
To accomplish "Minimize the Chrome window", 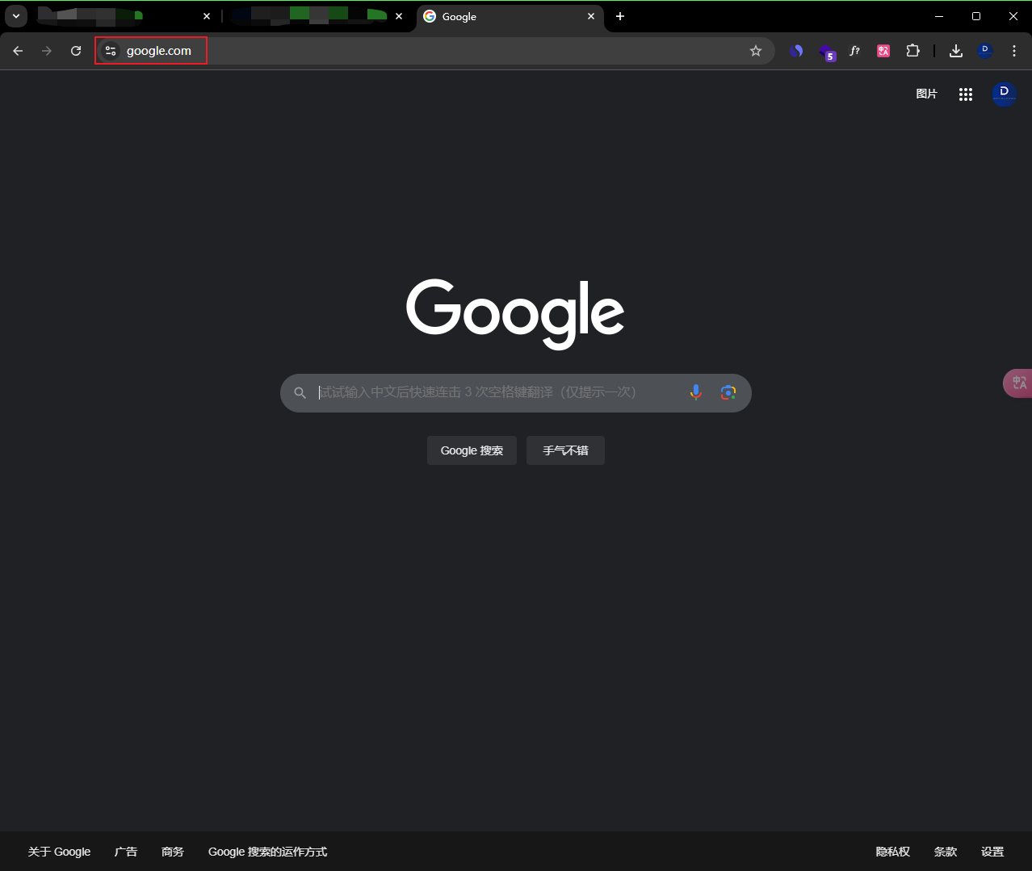I will tap(939, 16).
